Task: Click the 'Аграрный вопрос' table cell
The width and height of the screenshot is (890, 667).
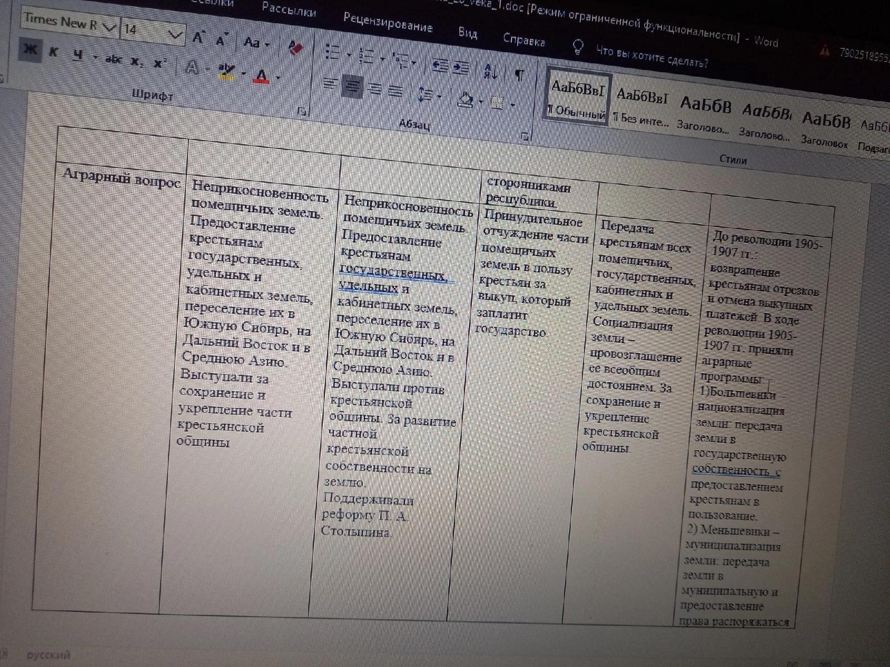Action: pyautogui.click(x=121, y=178)
